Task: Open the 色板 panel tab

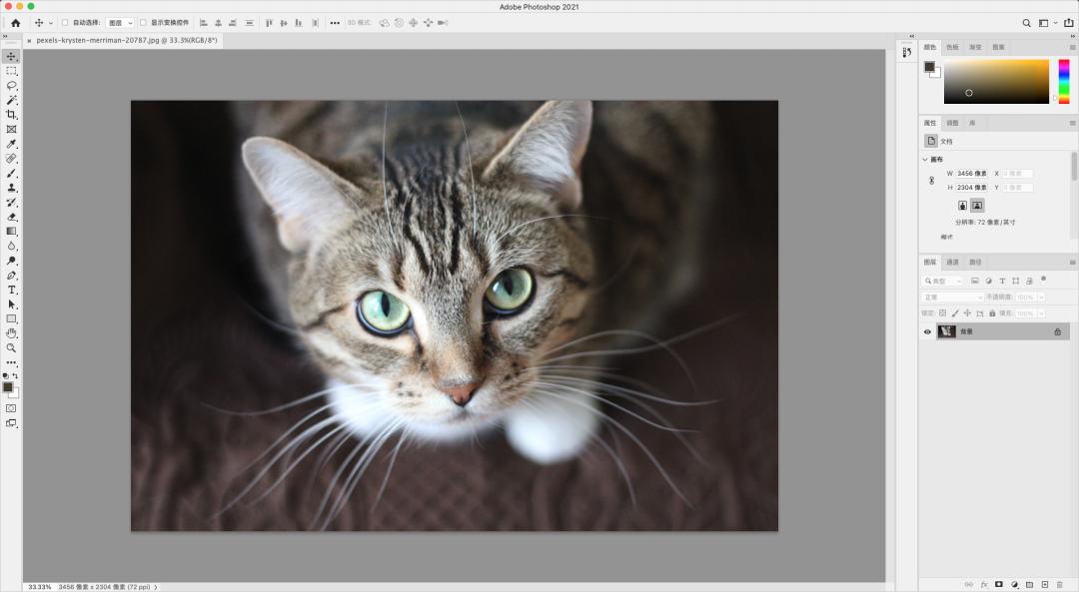Action: click(x=954, y=46)
